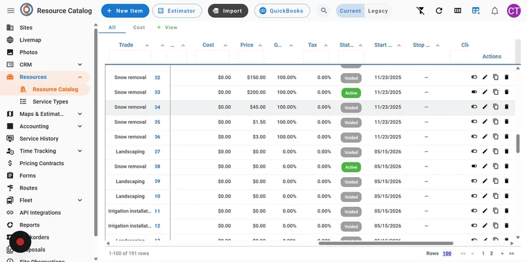The height and width of the screenshot is (262, 527).
Task: Edit item 11 Irrigation installation row
Action: pyautogui.click(x=485, y=211)
